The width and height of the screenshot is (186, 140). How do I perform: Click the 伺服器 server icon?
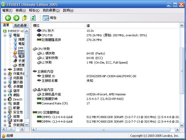(x=10, y=78)
